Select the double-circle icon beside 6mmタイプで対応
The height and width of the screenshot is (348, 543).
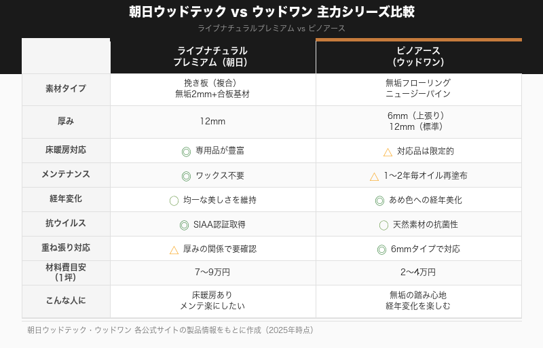pos(381,249)
